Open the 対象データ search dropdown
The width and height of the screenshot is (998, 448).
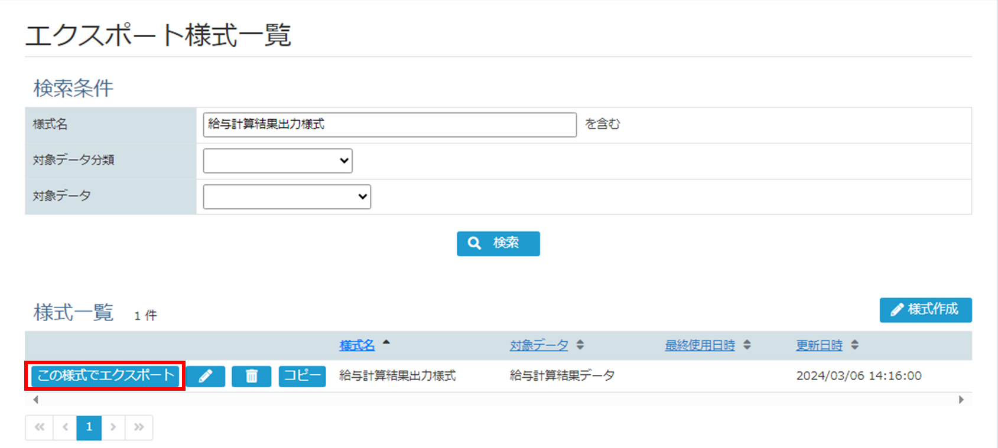coord(287,197)
